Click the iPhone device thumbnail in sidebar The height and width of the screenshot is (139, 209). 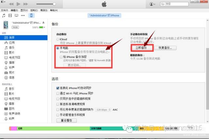tap(6, 25)
